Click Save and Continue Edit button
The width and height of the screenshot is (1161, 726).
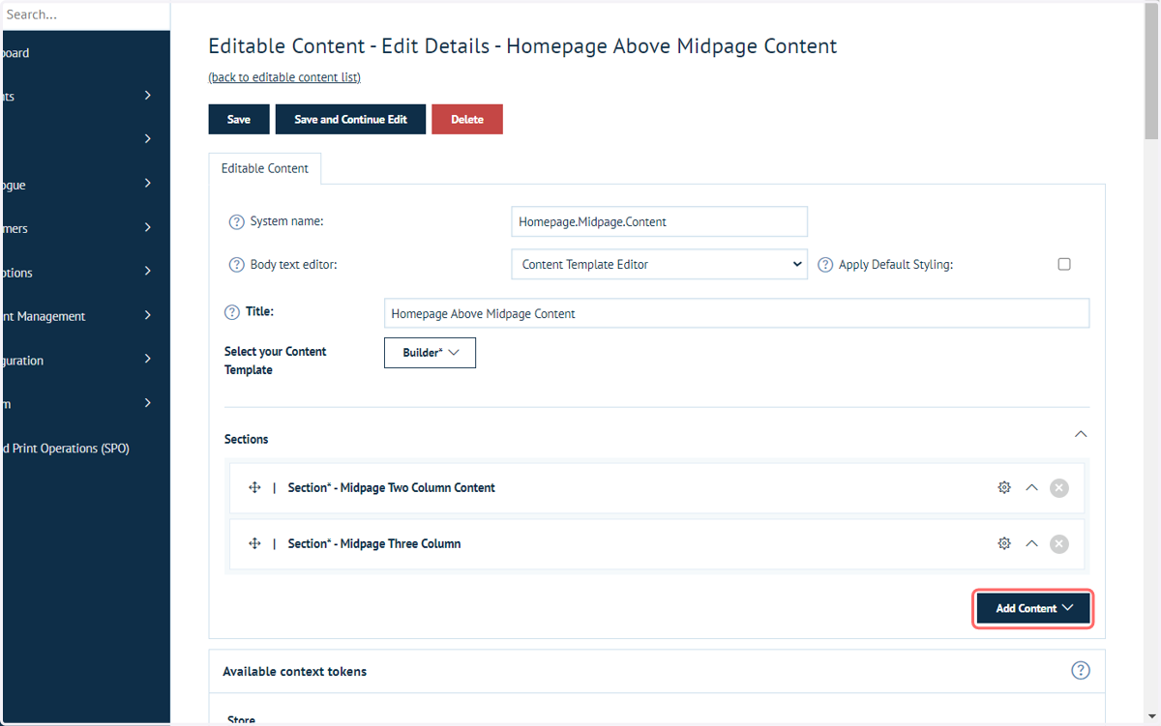350,120
